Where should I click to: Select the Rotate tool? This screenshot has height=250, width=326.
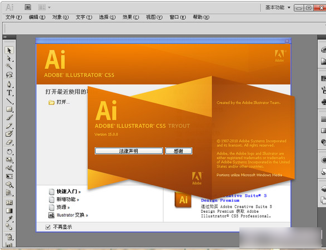point(9,152)
